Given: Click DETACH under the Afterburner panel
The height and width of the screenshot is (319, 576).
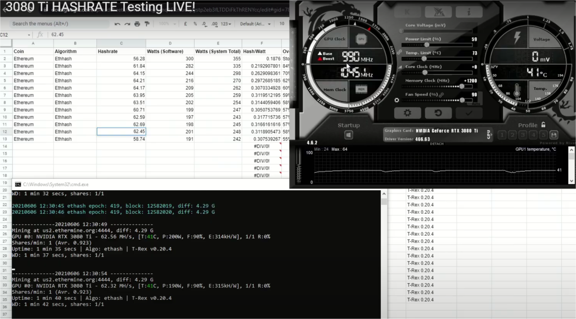Looking at the screenshot, I should [436, 143].
